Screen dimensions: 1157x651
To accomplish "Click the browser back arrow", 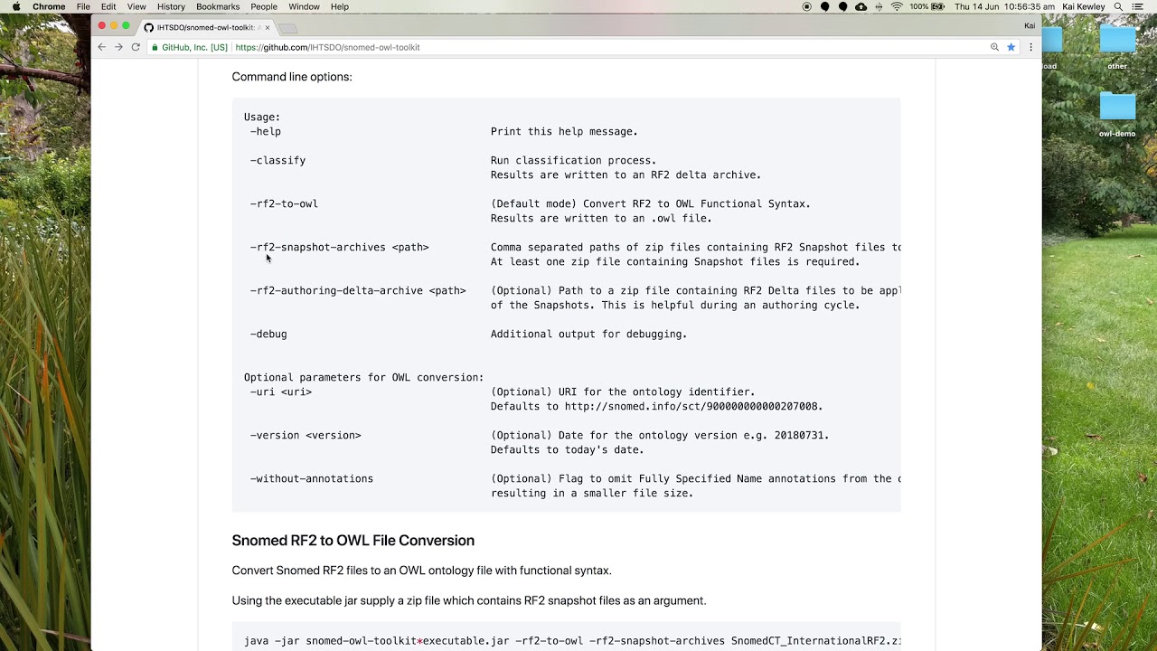I will point(101,47).
